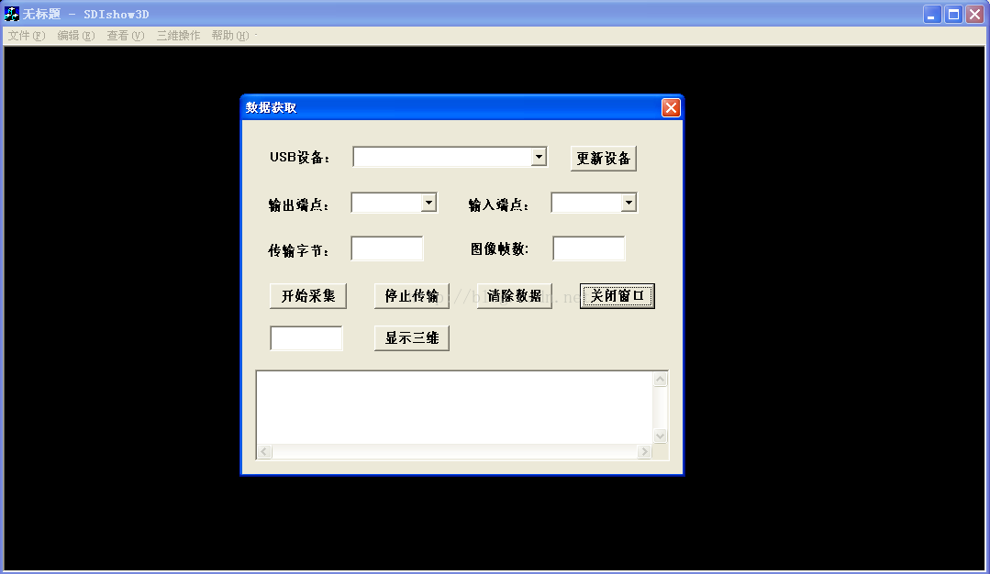Click the log area scroll right arrow

[644, 452]
